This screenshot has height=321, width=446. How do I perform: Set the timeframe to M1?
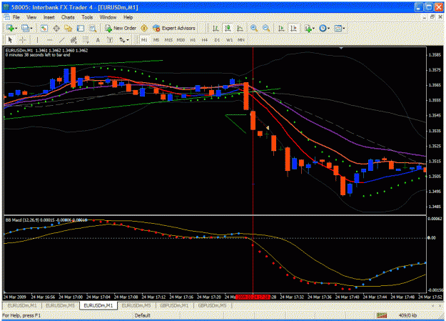coord(144,40)
